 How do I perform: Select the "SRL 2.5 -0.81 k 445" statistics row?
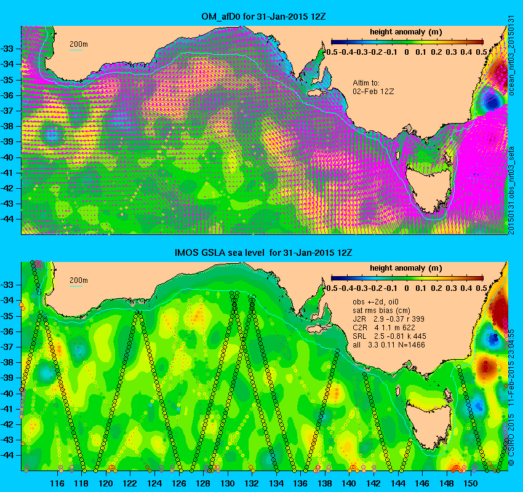coord(389,336)
